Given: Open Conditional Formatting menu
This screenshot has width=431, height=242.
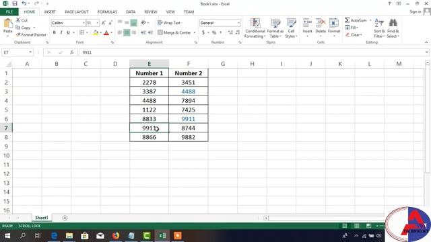Looking at the screenshot, I should pos(255,28).
